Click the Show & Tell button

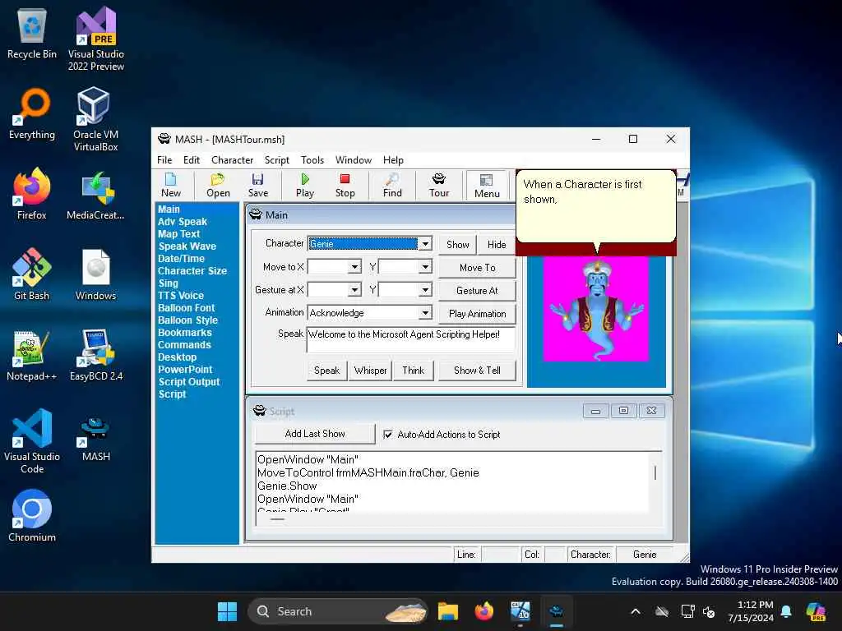pos(477,371)
